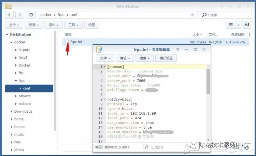
Task: Open the 上传 upload dropdown
Action: [x=14, y=25]
